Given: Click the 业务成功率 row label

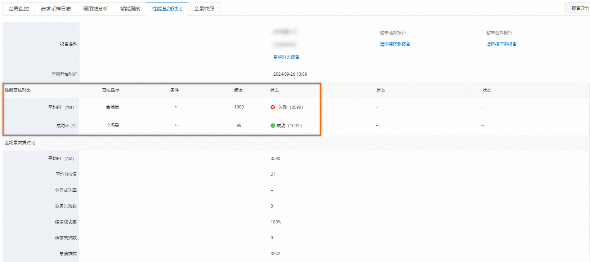Looking at the screenshot, I should 66,190.
